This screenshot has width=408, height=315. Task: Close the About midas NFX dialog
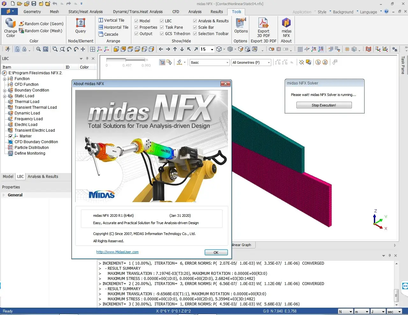tap(225, 84)
